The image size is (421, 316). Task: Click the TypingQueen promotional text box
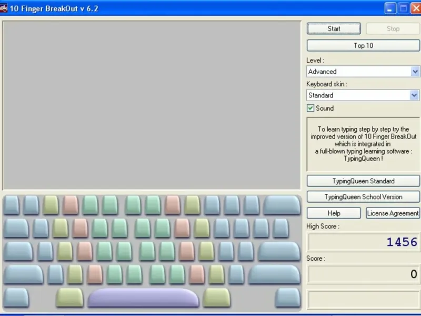[x=363, y=144]
